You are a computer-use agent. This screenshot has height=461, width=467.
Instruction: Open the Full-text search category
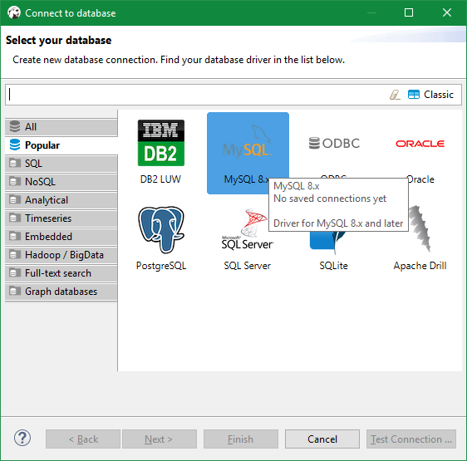61,273
